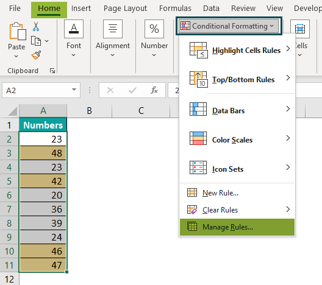Click the Cut scissors icon
Screen dimensions: 322x285
coord(36,27)
